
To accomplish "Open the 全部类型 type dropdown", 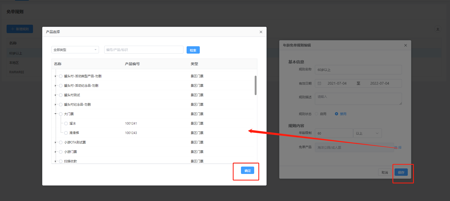I will [x=75, y=50].
